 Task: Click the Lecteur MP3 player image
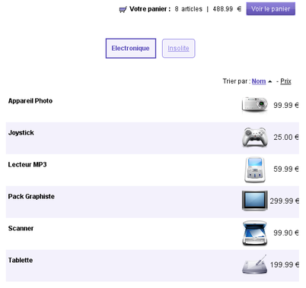coord(255,169)
